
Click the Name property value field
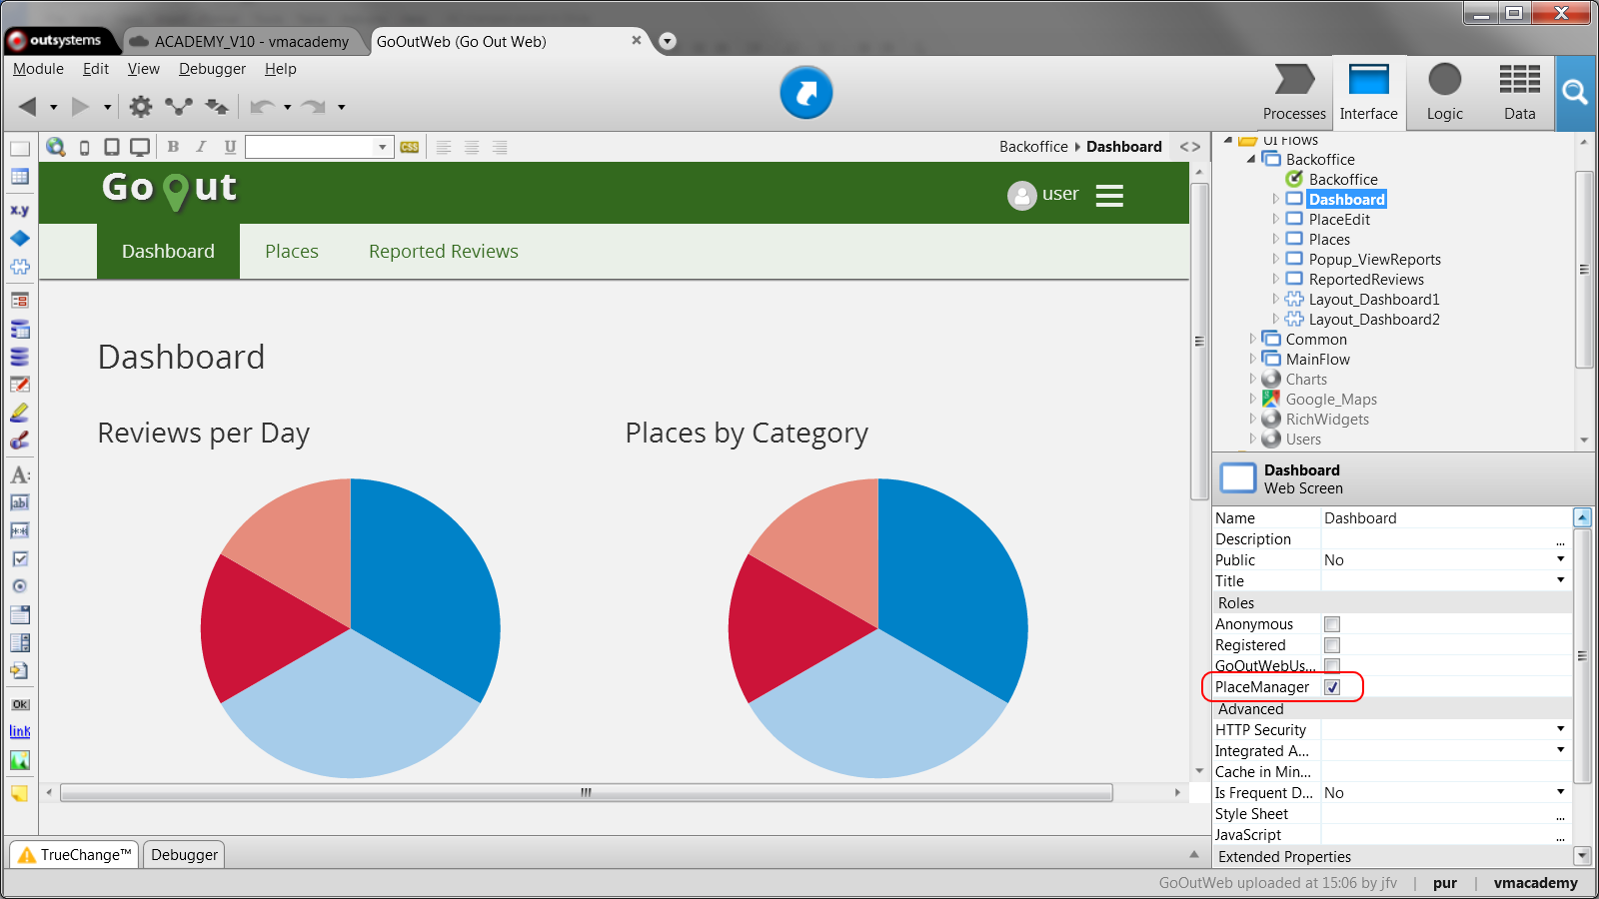[x=1446, y=518]
